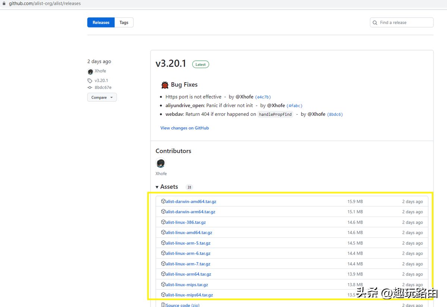
Task: Open the v3.20.1 tag link in sidebar
Action: (101, 81)
